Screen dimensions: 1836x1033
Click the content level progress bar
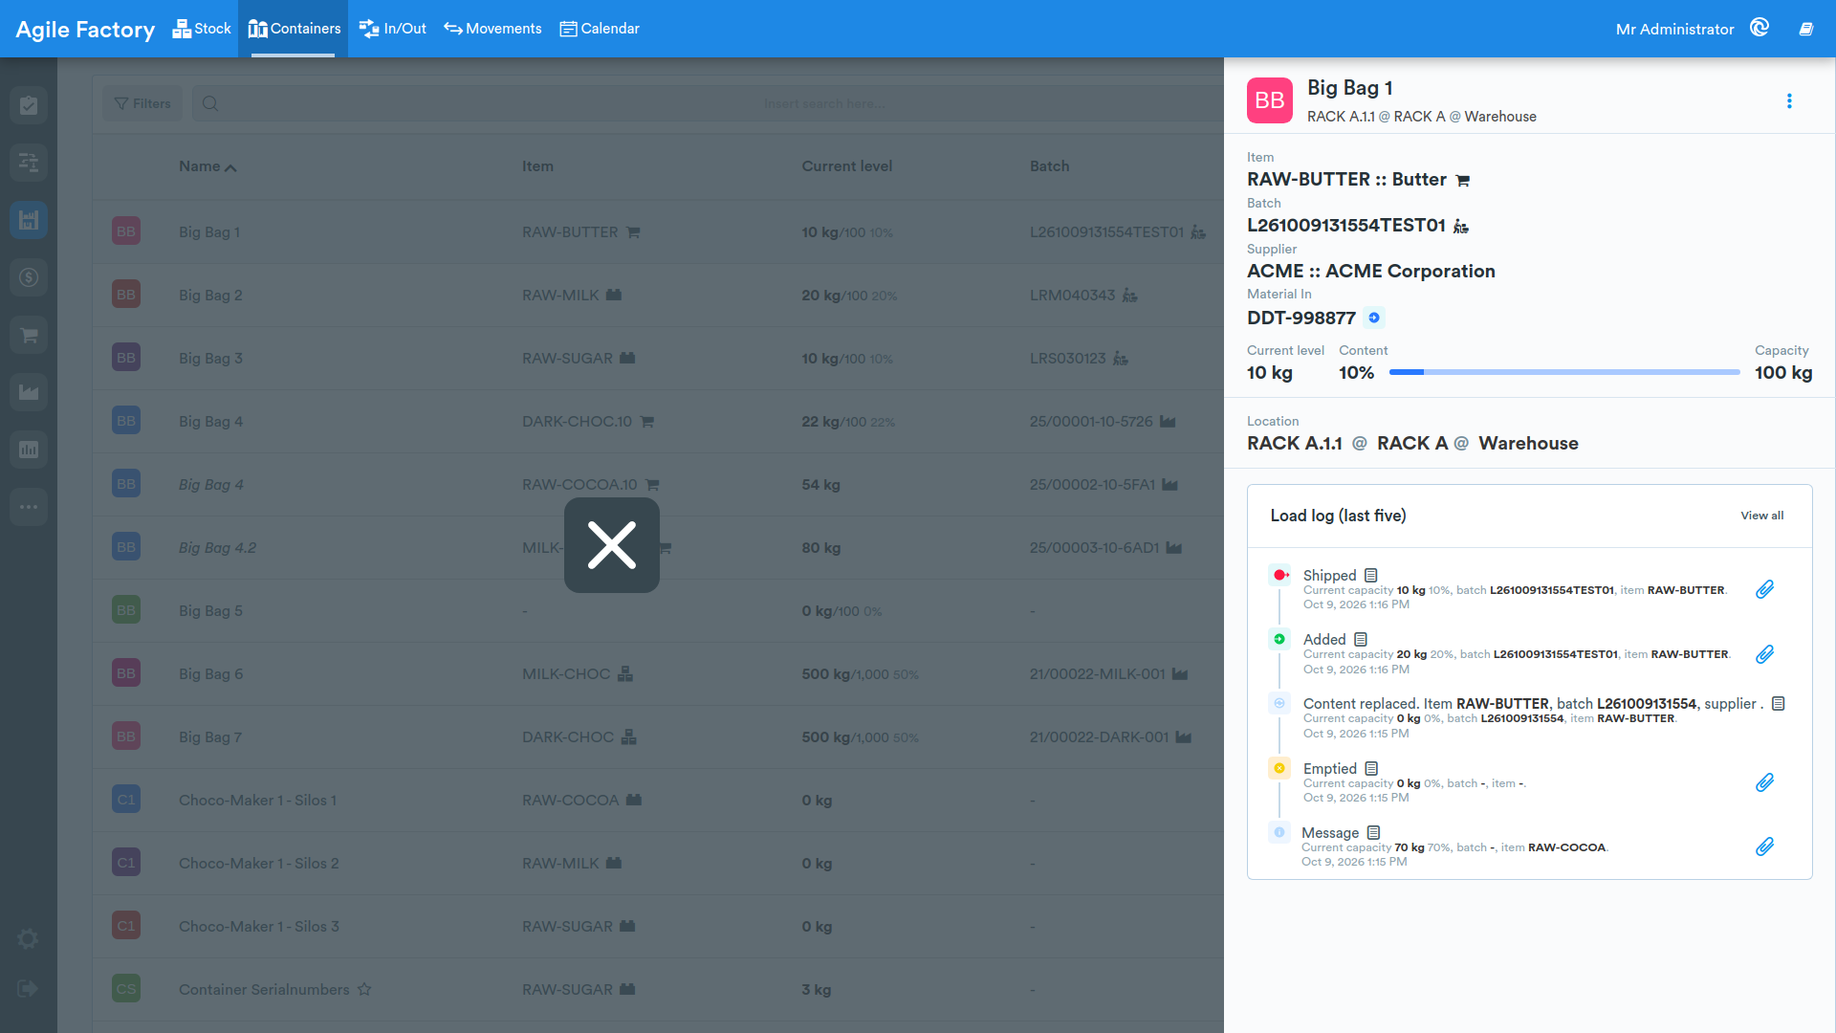(x=1564, y=372)
